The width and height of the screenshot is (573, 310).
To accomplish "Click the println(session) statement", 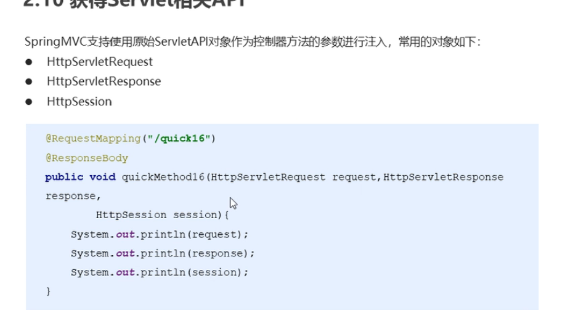I will (x=159, y=272).
